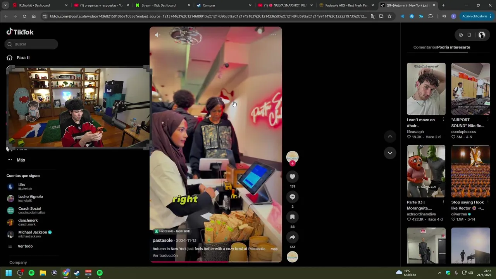496x279 pixels.
Task: Expand the caption with 'más'
Action: [x=274, y=249]
